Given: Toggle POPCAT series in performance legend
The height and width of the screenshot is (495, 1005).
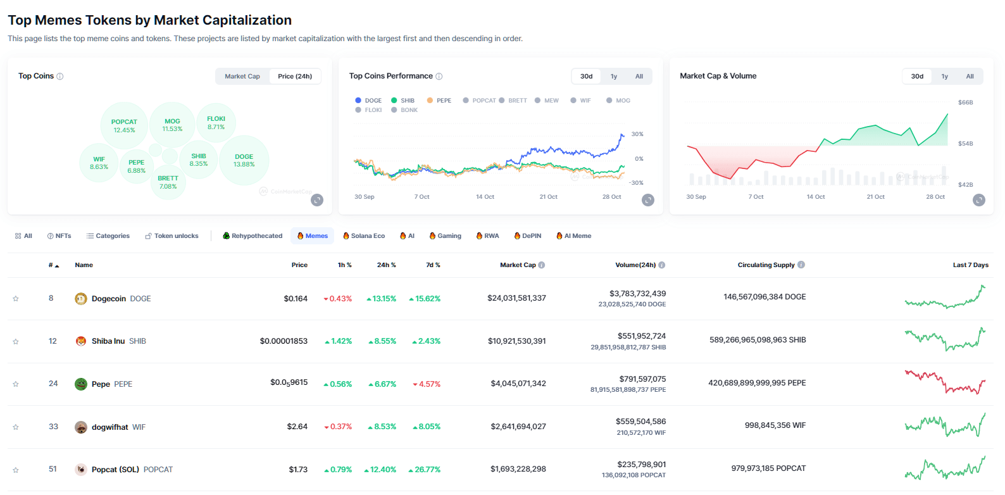Looking at the screenshot, I should click(x=479, y=101).
